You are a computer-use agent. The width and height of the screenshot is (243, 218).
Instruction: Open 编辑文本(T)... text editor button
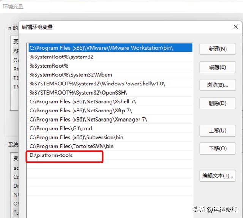pos(218,176)
